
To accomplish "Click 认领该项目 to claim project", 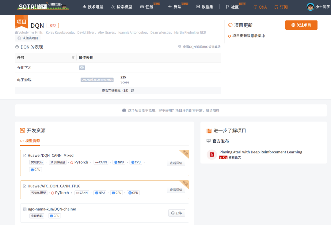I will pos(28,38).
